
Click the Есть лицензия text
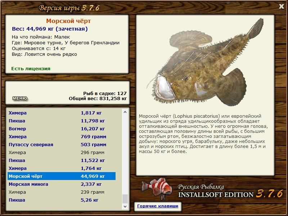click(x=31, y=68)
